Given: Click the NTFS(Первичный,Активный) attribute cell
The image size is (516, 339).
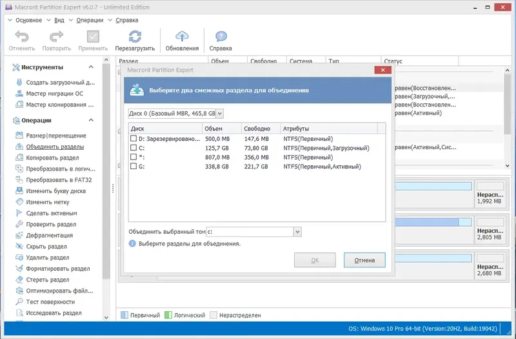Looking at the screenshot, I should (x=322, y=167).
